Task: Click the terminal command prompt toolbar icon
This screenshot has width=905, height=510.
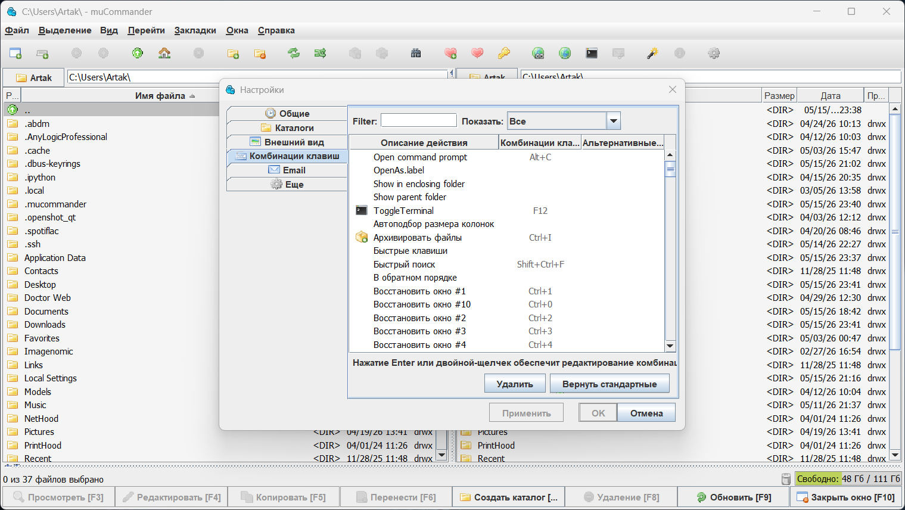Action: tap(592, 54)
